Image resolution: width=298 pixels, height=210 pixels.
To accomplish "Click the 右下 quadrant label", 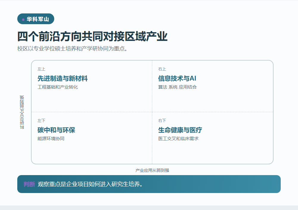I will (162, 121).
